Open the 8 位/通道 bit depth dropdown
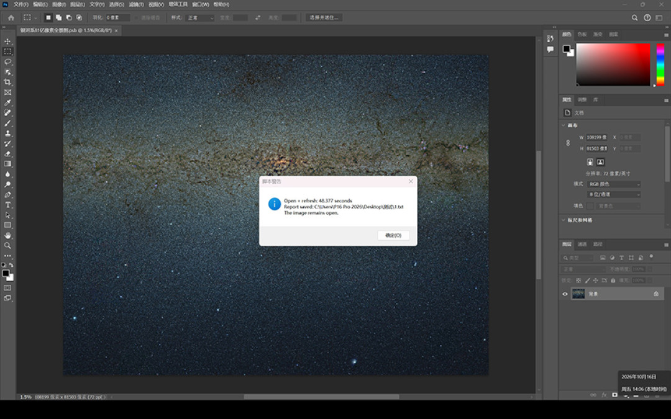Viewport: 671px width, 419px height. (x=614, y=194)
